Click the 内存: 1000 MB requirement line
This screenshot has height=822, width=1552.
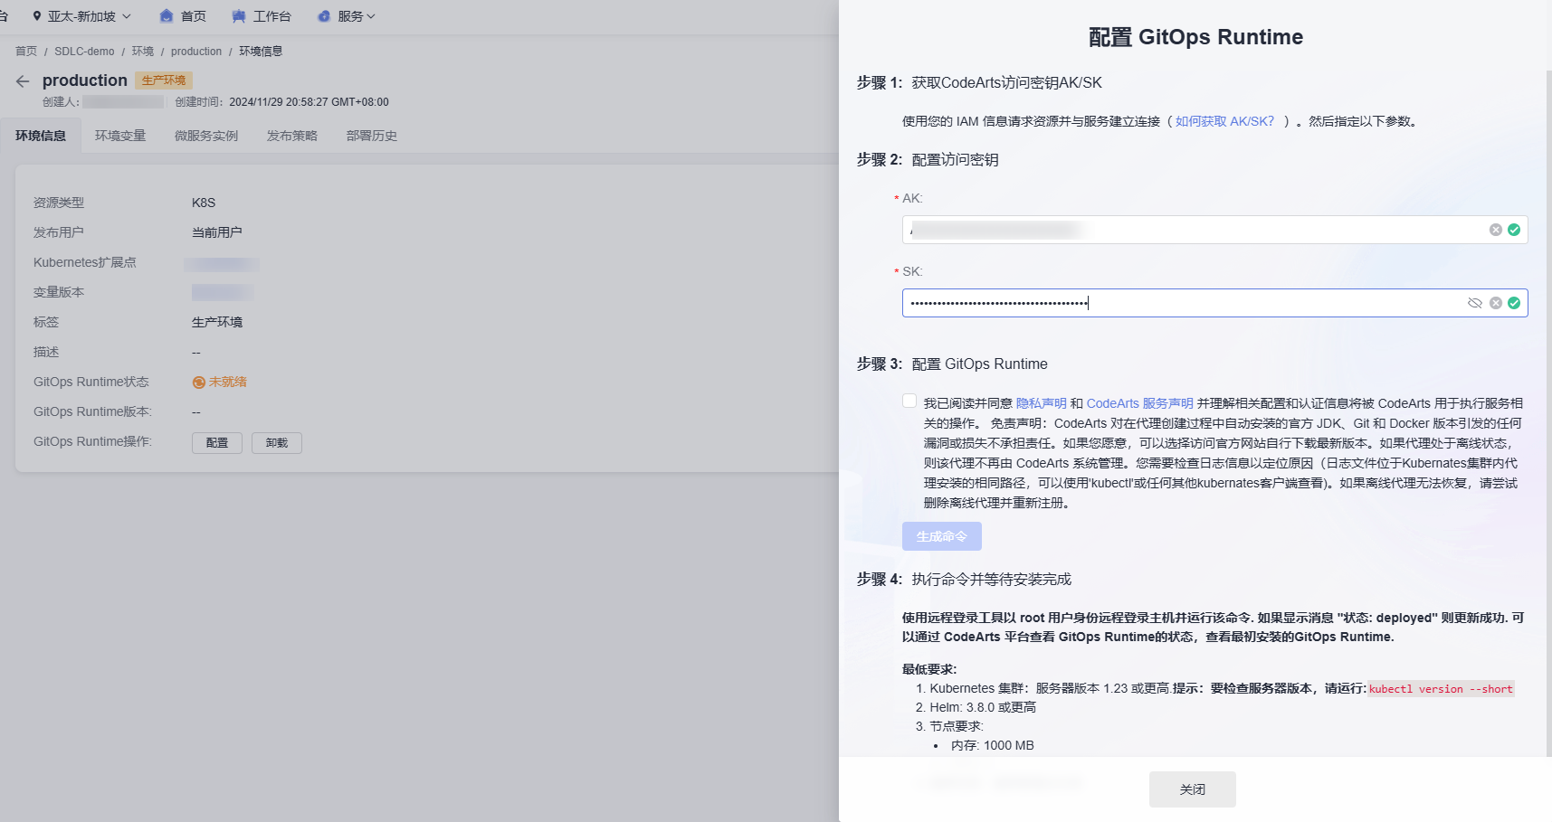point(993,745)
